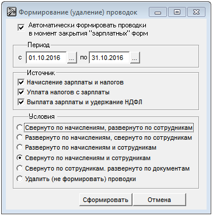Click the end date field 31.10.2016
Screen dimensions: 213x216
tap(109, 58)
